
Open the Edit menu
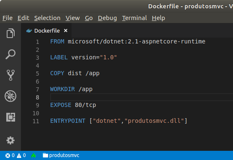click(x=23, y=18)
